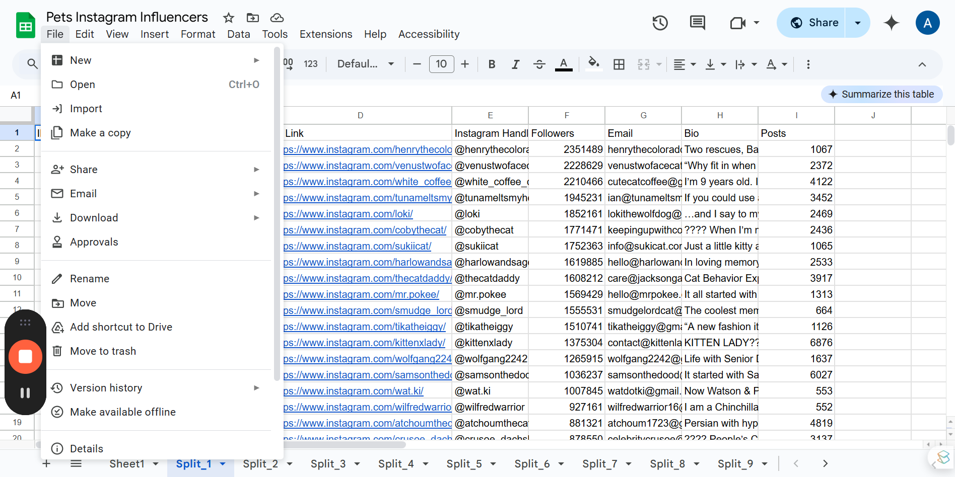Image resolution: width=955 pixels, height=477 pixels.
Task: Open the Data menu
Action: [x=238, y=34]
